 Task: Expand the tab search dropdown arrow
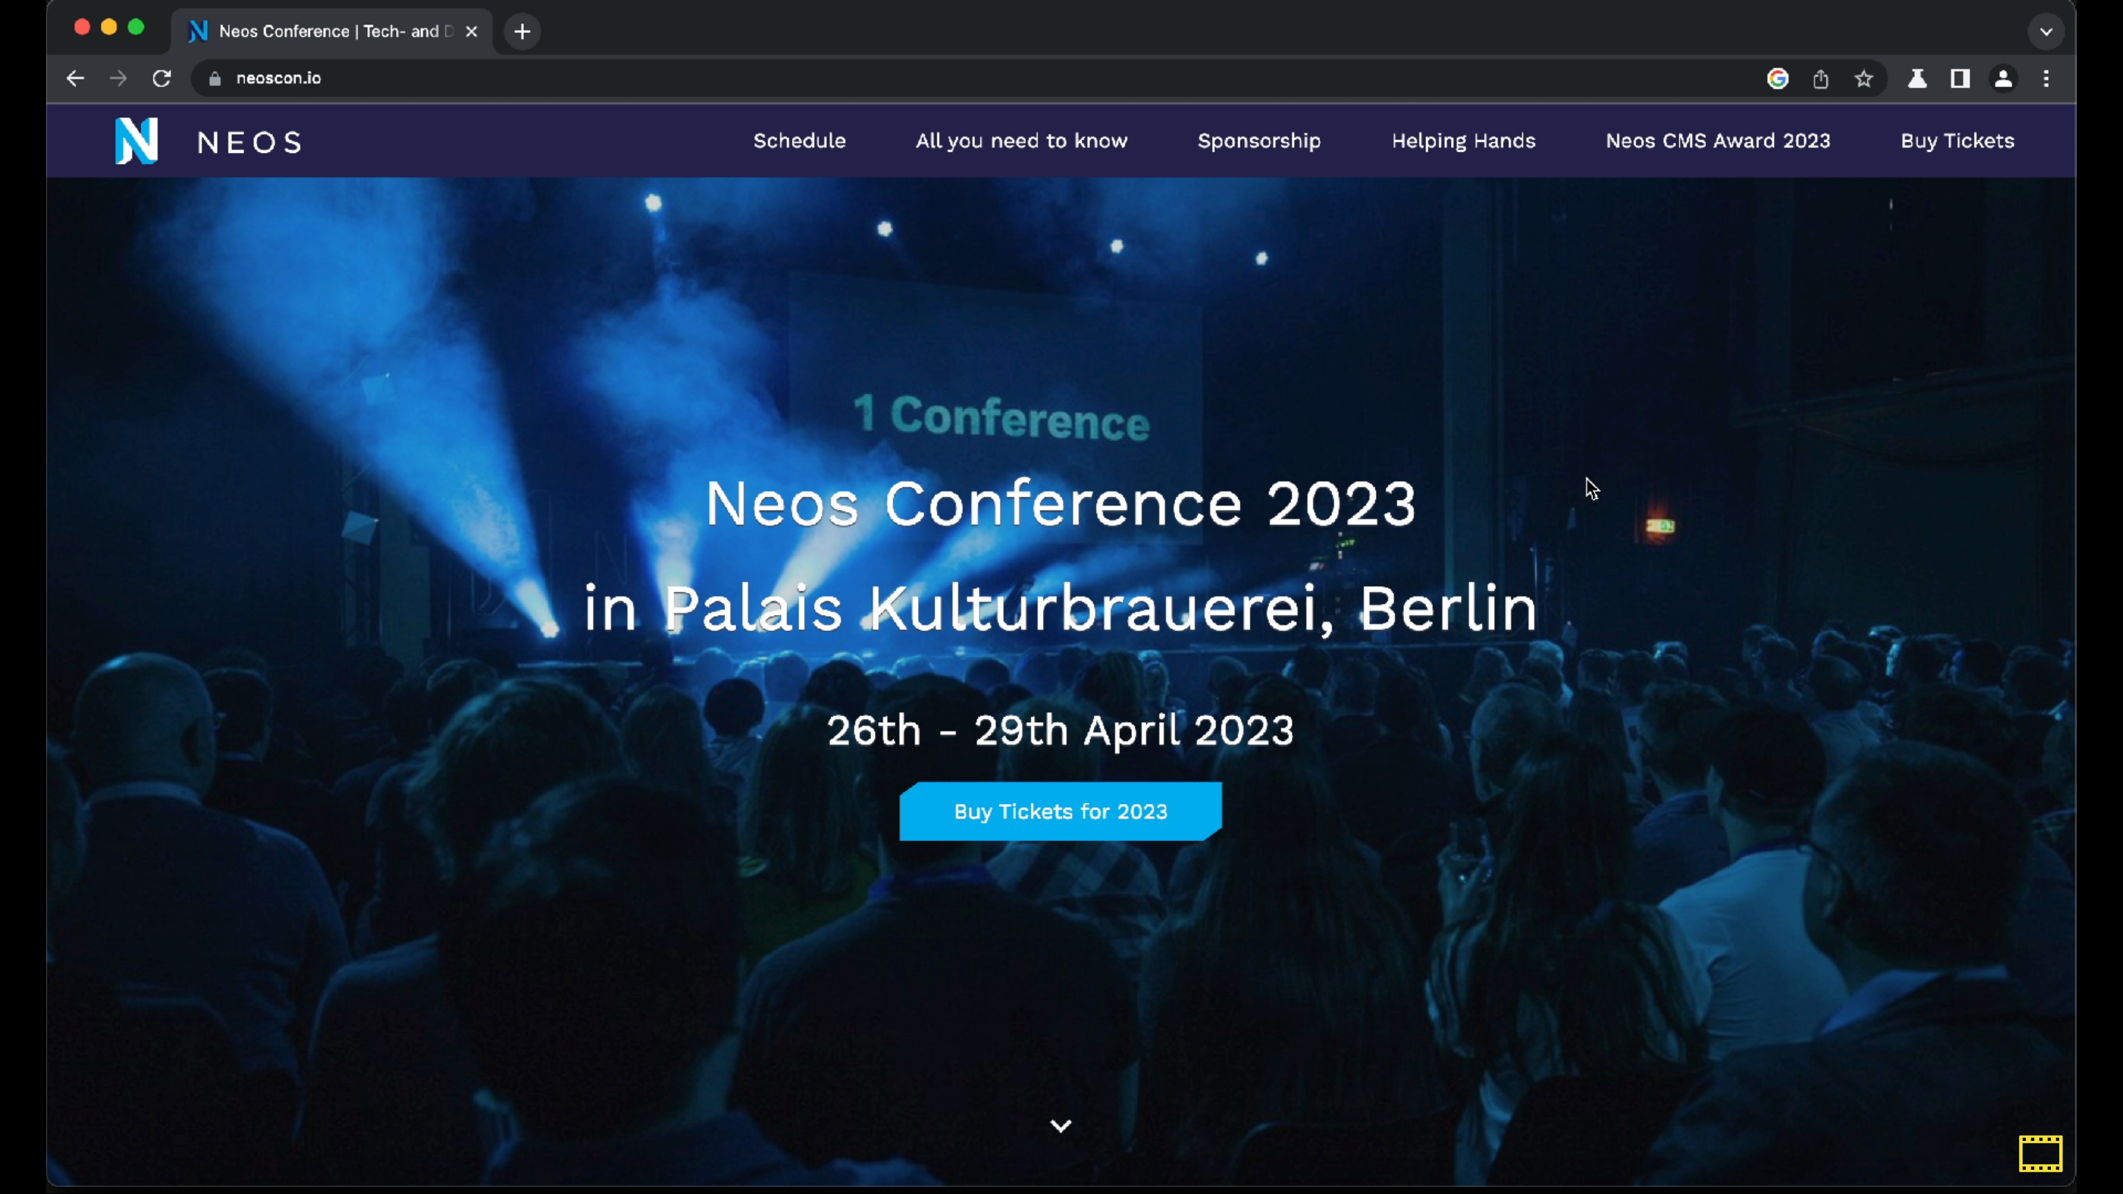(x=2047, y=31)
